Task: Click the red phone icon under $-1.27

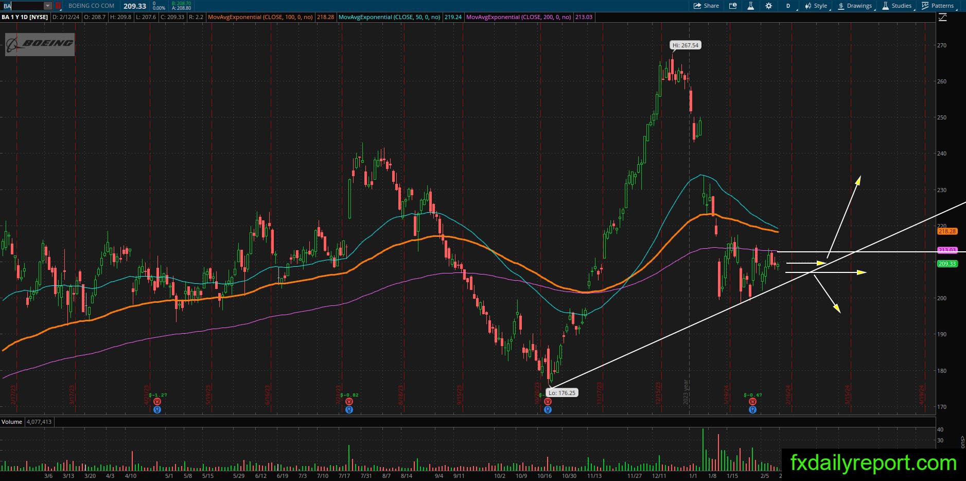Action: 157,402
